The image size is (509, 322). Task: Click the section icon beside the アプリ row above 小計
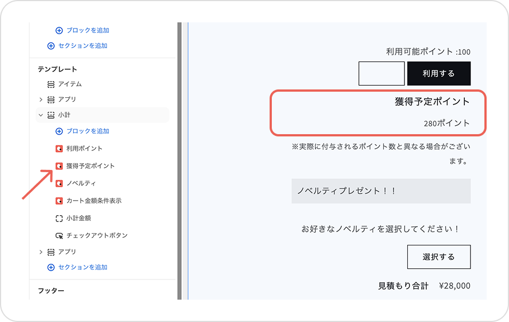coord(51,100)
